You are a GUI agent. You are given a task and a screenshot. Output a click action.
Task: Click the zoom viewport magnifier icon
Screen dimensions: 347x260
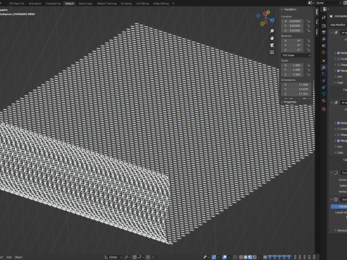272,31
